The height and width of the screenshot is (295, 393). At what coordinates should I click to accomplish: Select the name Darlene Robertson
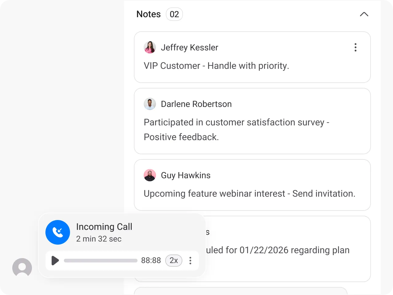196,104
